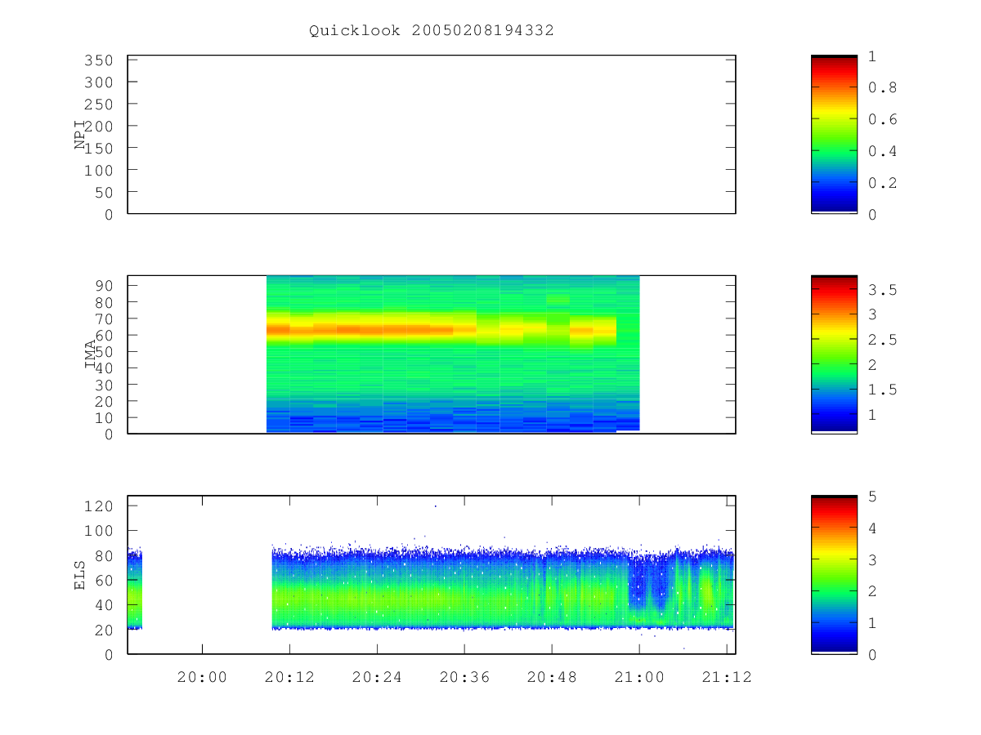Click the 300 tick on NPI axis

click(x=99, y=82)
